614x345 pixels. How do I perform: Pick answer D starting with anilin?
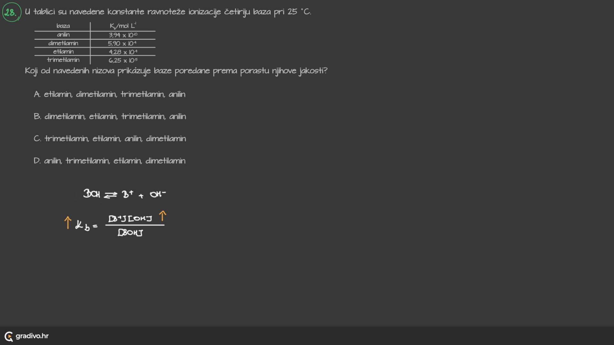coord(109,161)
